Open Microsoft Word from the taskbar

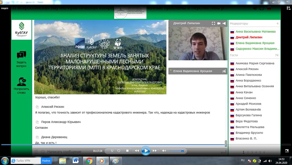pos(76,161)
